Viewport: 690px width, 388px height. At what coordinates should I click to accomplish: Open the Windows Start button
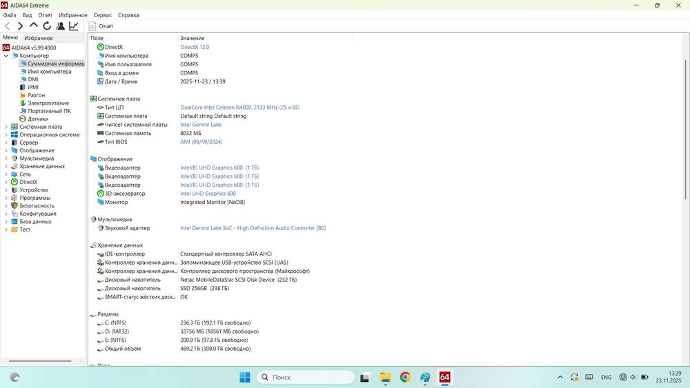coord(245,377)
